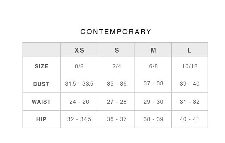Click the 6/8 size cell
225x143 pixels.
tap(153, 66)
